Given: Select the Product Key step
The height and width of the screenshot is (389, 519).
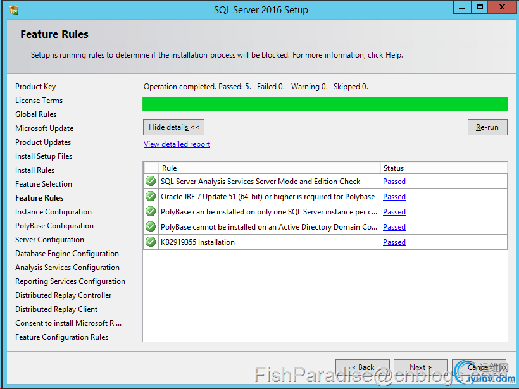Looking at the screenshot, I should (35, 87).
